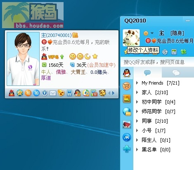
Task: Select the QQ penguin sidebar tab
Action: pyautogui.click(x=127, y=73)
